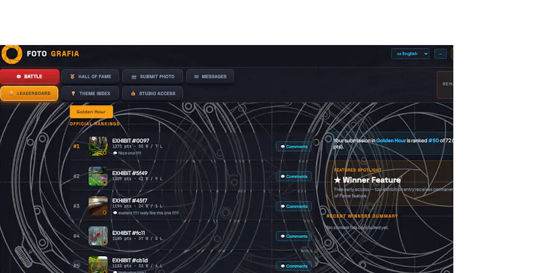Click the Exhibit #5f49 title
Image resolution: width=540 pixels, height=273 pixels.
tap(130, 173)
